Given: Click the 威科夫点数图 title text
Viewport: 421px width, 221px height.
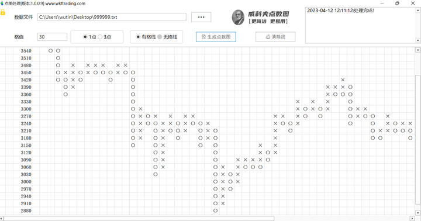Looking at the screenshot, I should coord(268,13).
